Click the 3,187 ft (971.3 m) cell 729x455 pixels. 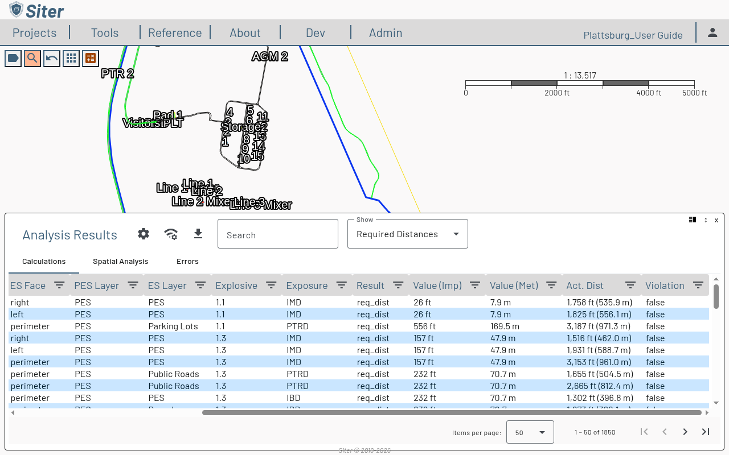[599, 326]
